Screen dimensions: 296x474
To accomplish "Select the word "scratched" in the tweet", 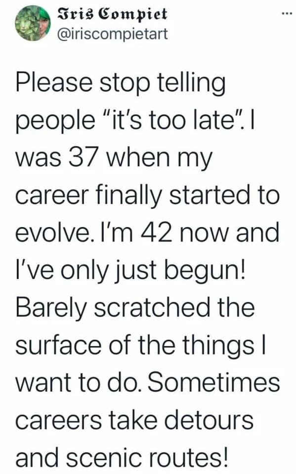I will pos(152,307).
